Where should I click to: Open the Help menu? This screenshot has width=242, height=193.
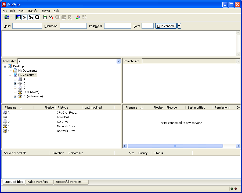click(56, 11)
